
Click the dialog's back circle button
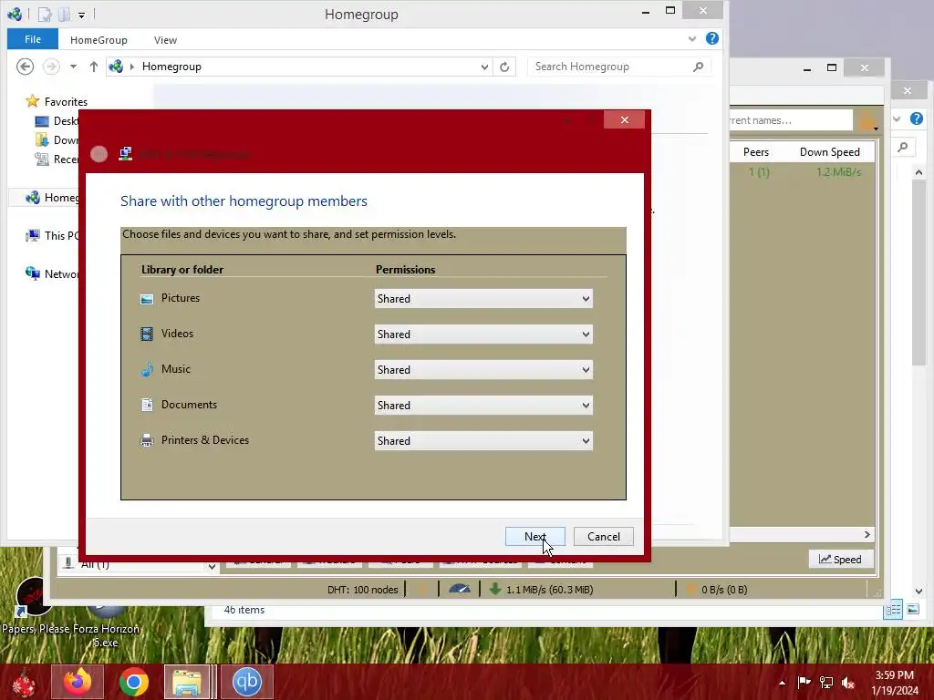point(99,154)
